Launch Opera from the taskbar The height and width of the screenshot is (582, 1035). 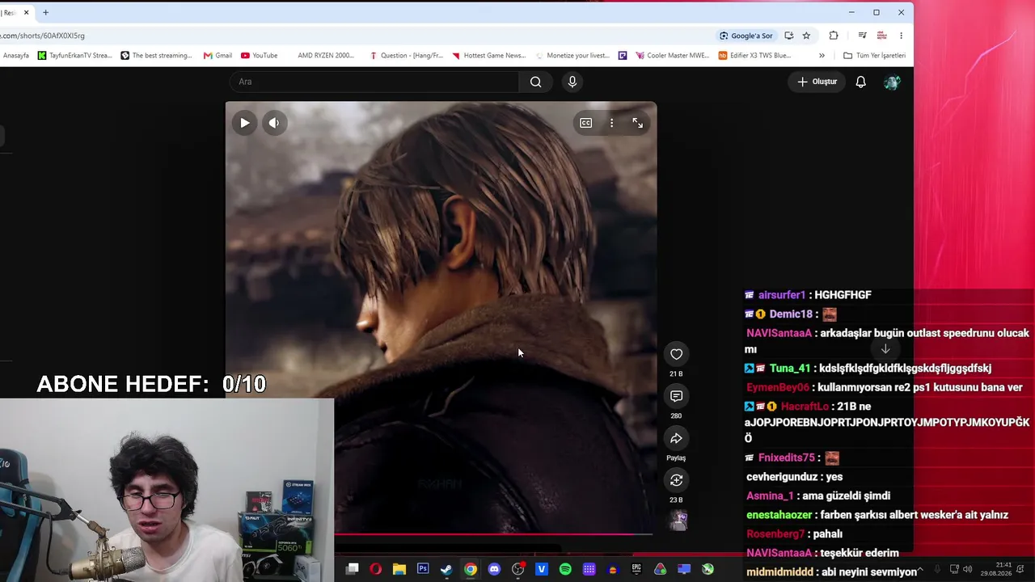tap(375, 569)
